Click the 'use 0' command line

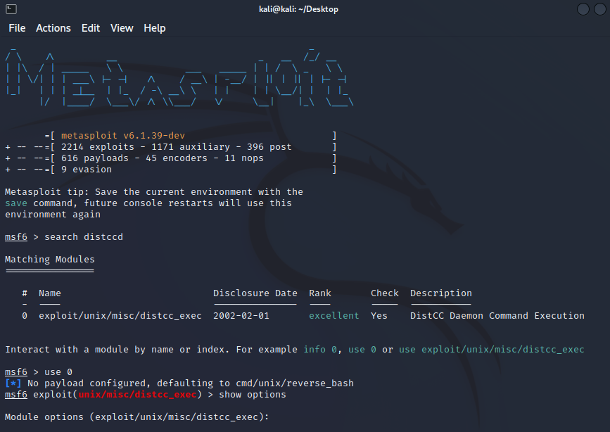(x=58, y=372)
